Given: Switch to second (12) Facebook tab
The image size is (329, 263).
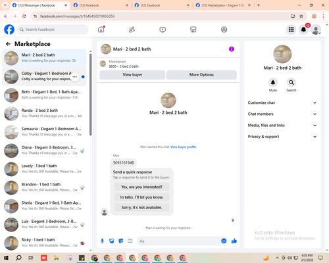Looking at the screenshot, I should (x=101, y=5).
